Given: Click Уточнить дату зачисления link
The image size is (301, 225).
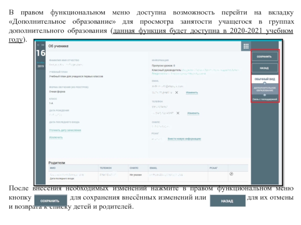Looking at the screenshot, I should click(x=65, y=130).
